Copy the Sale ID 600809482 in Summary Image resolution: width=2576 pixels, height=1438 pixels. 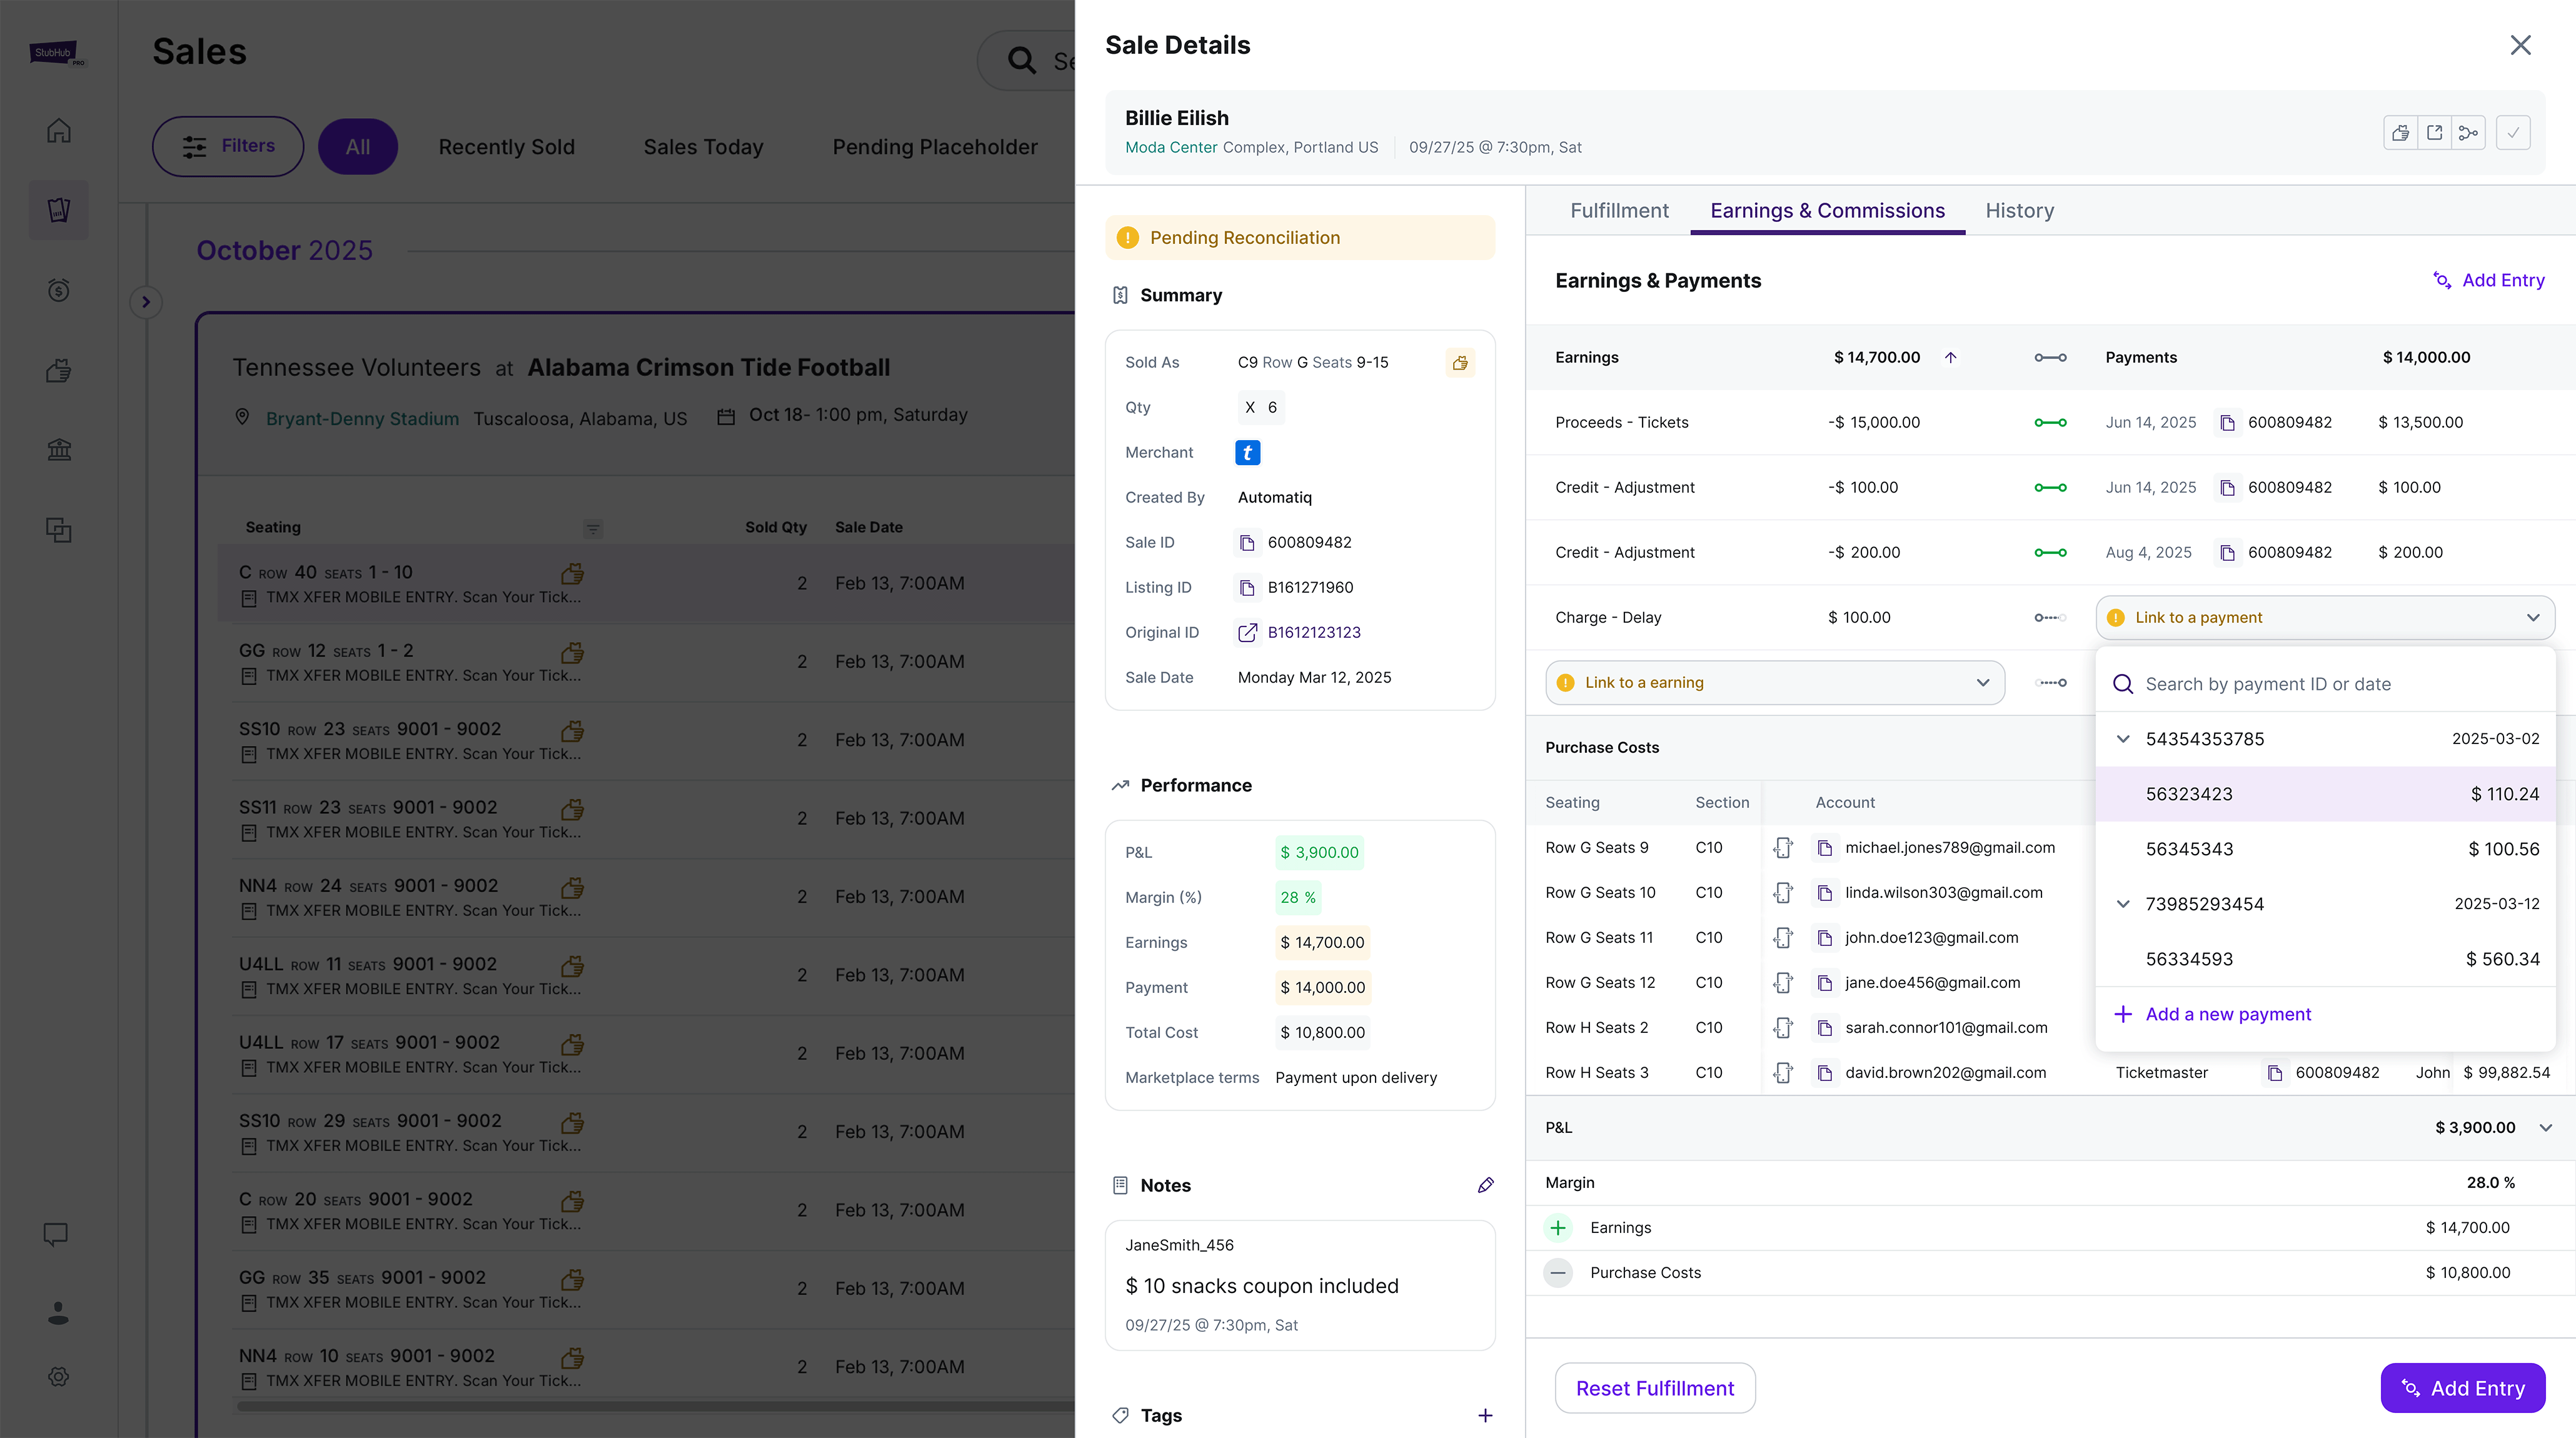point(1247,542)
